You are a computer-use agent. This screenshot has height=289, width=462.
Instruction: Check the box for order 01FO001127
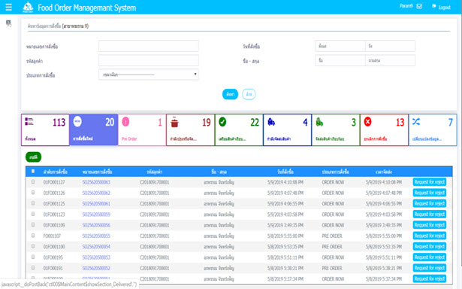click(x=33, y=182)
